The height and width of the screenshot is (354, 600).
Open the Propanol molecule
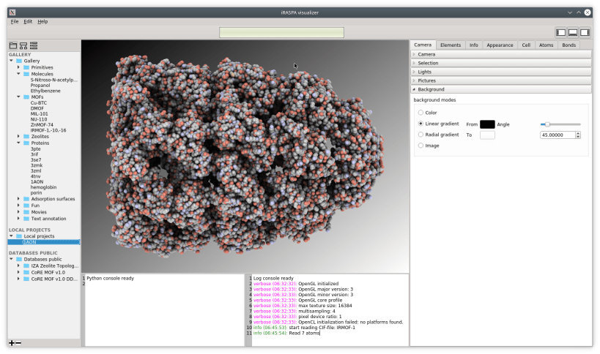click(x=40, y=86)
